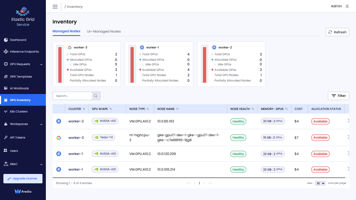Click the hamburger menu icon
Viewport: 356px width, 200px height.
[55, 7]
